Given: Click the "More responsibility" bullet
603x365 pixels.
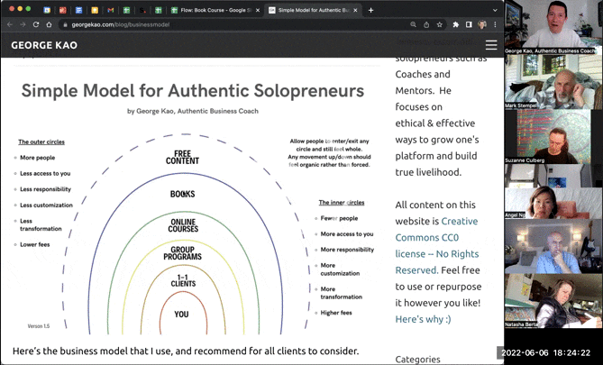Looking at the screenshot, I should pos(347,250).
